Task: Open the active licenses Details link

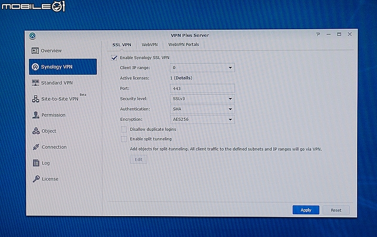Action: (183, 78)
